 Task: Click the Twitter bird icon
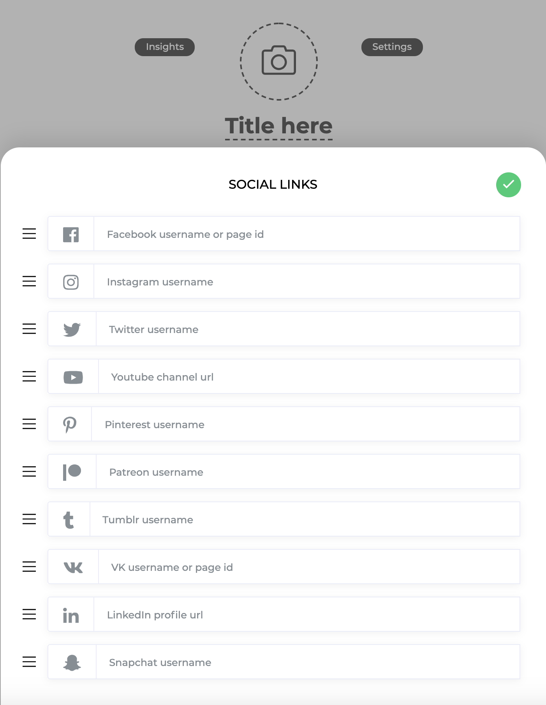(x=72, y=329)
